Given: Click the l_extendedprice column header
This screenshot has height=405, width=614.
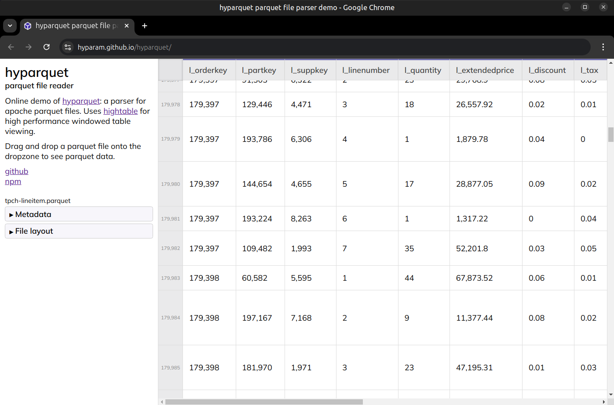Looking at the screenshot, I should [485, 70].
